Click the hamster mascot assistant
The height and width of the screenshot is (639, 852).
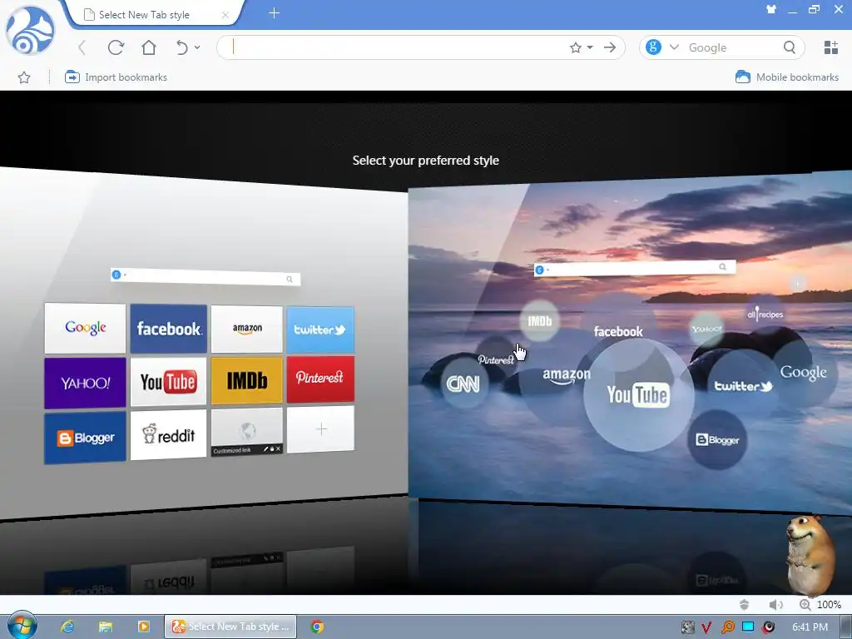(812, 555)
